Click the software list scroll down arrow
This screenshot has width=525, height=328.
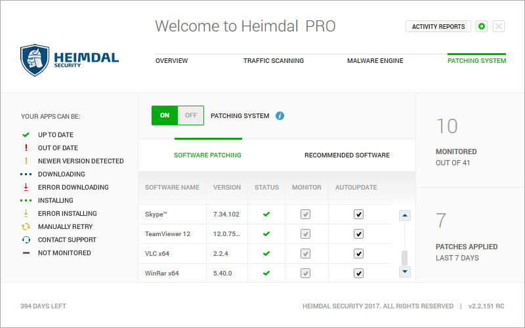coord(405,272)
